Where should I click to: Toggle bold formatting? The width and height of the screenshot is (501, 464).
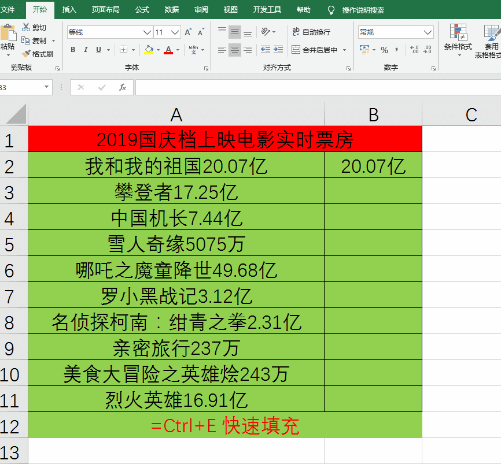(x=73, y=50)
